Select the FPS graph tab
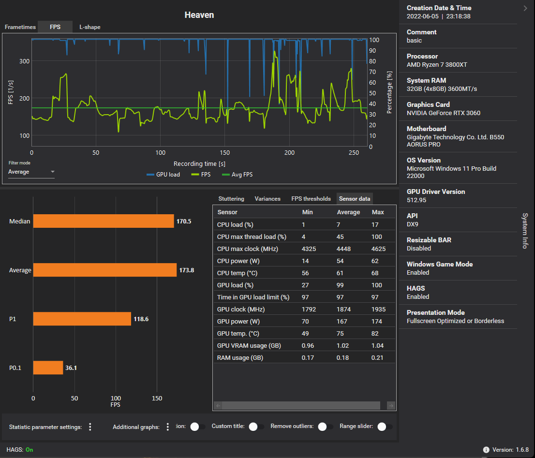The height and width of the screenshot is (458, 535). (x=55, y=27)
